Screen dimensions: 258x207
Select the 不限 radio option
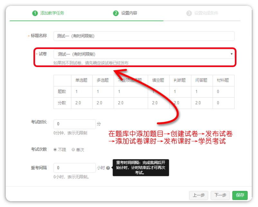(x=55, y=150)
